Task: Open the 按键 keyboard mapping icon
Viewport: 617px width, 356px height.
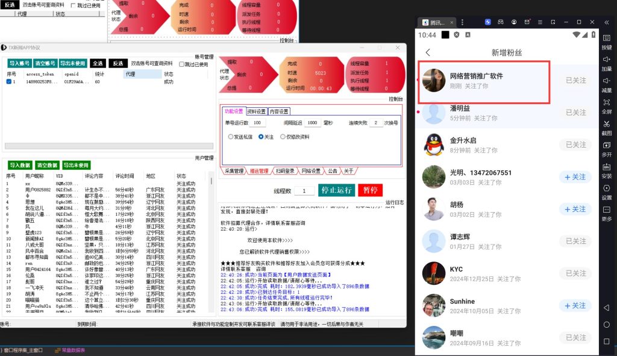Action: point(606,37)
